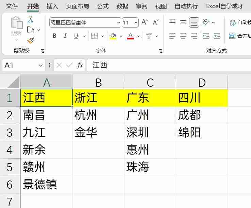Click the Copy icon

pyautogui.click(x=31, y=30)
